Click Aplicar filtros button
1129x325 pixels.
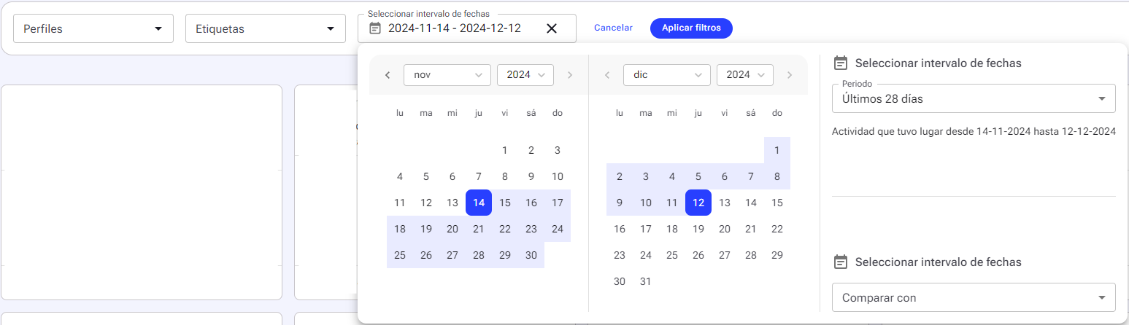click(691, 28)
